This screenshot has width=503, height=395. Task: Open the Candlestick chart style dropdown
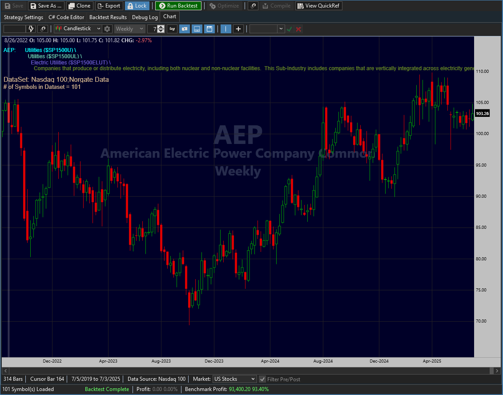[78, 29]
